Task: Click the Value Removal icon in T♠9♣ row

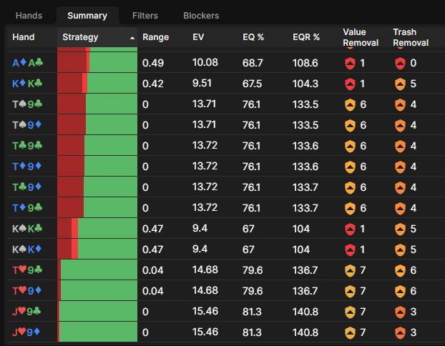Action: [x=350, y=104]
